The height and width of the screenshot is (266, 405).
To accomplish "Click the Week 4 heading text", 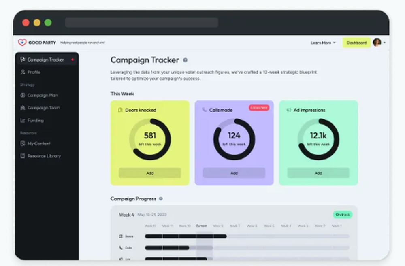I will 126,215.
